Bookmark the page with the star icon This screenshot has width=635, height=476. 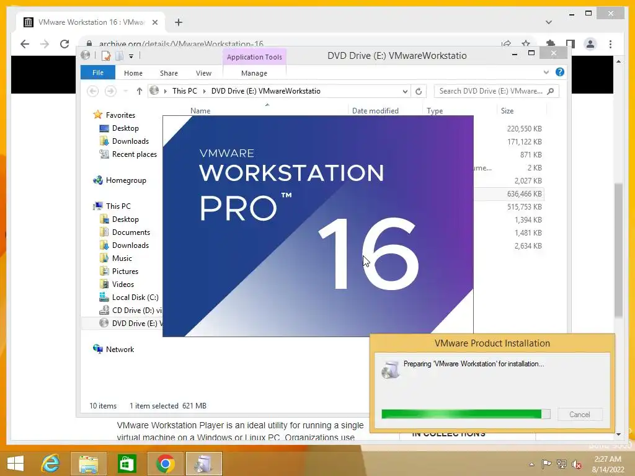[x=526, y=43]
